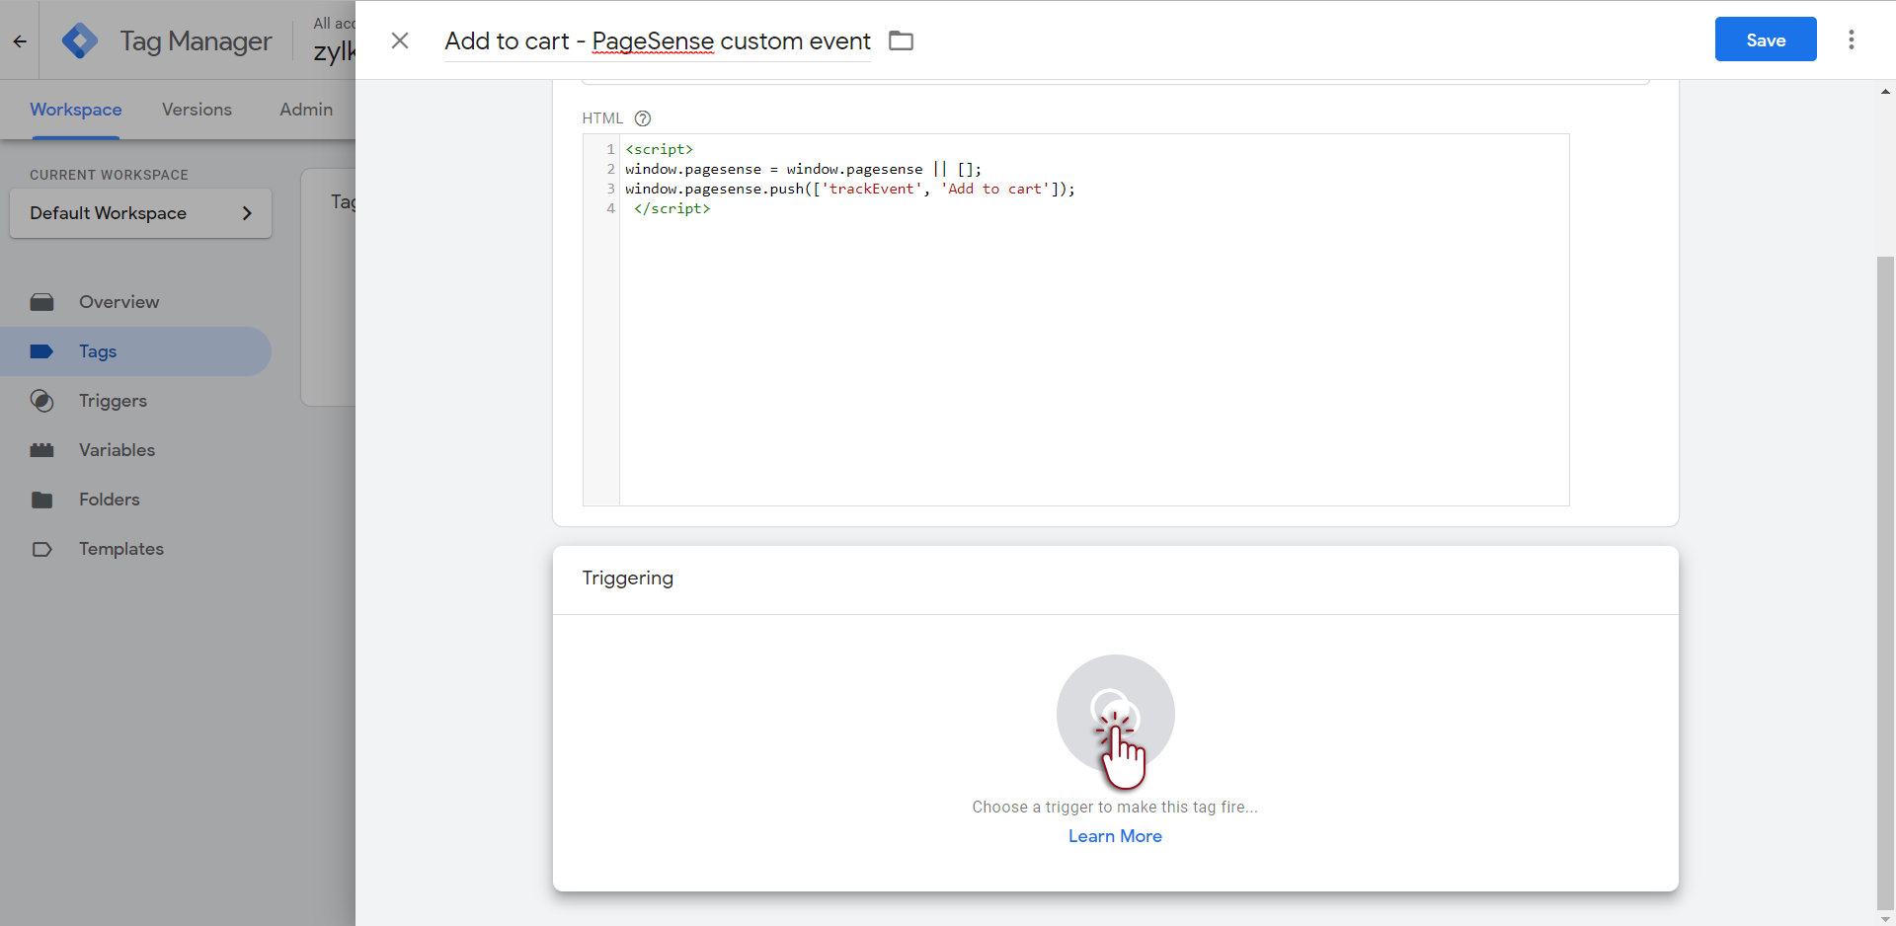The image size is (1896, 926).
Task: Expand the Default Workspace selector
Action: [x=140, y=213]
